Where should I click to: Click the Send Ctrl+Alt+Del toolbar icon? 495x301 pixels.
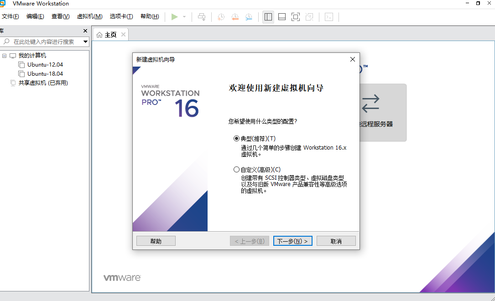pyautogui.click(x=202, y=17)
